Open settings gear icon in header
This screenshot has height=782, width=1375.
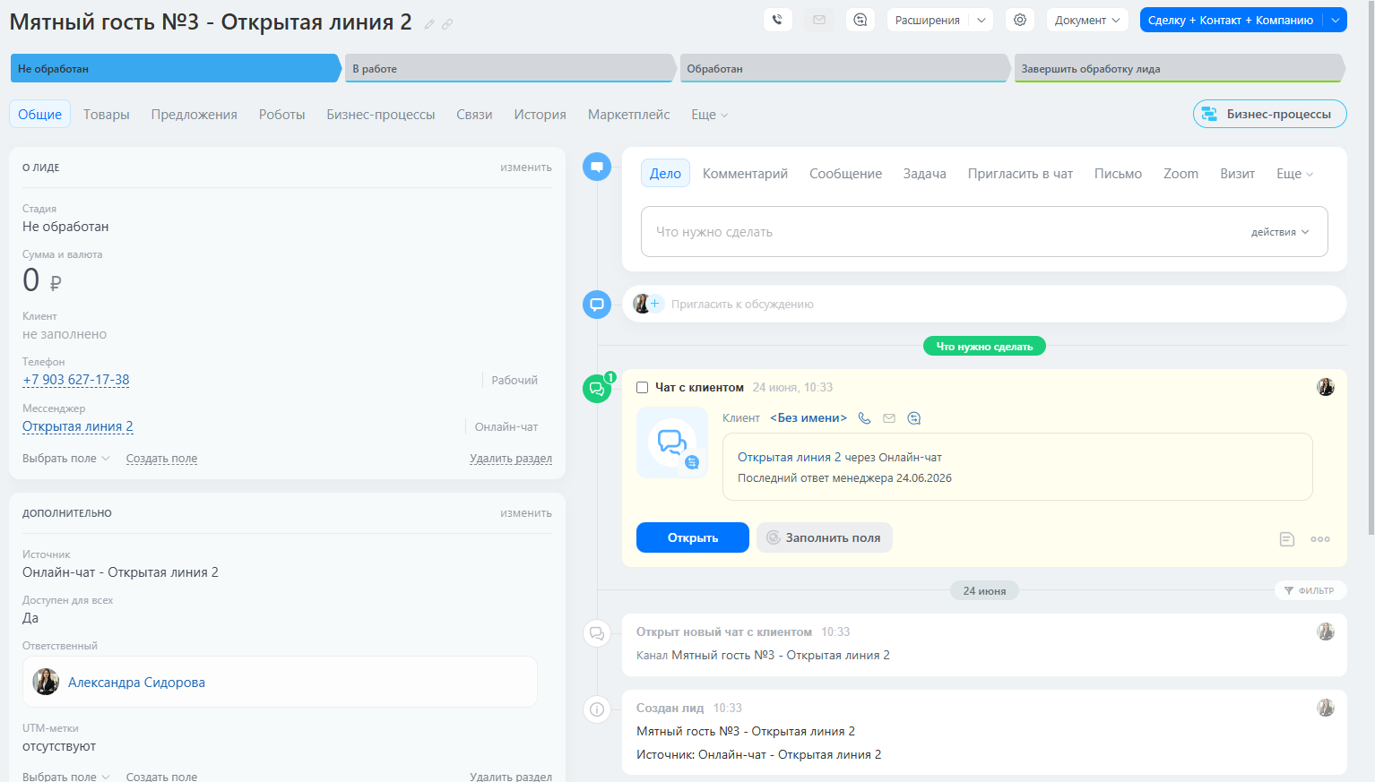1020,20
